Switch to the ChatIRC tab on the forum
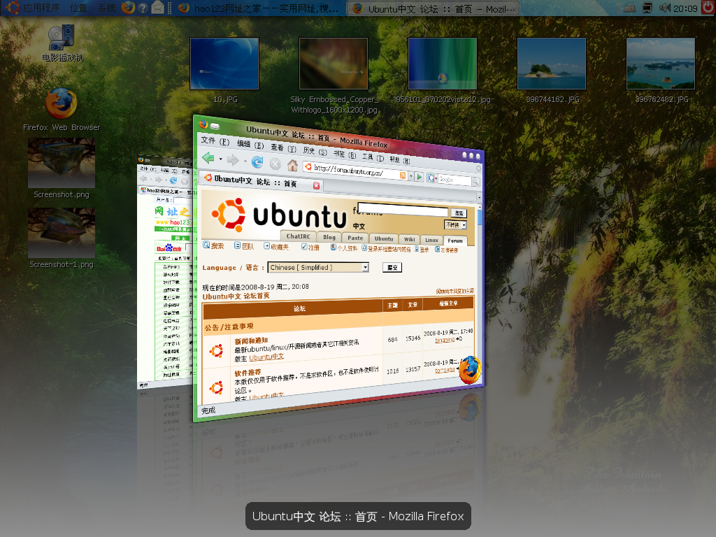The width and height of the screenshot is (716, 537). click(298, 236)
